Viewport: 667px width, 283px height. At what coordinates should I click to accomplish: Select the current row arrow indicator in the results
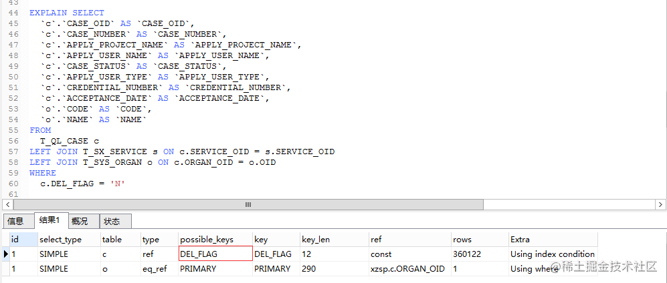(5, 254)
